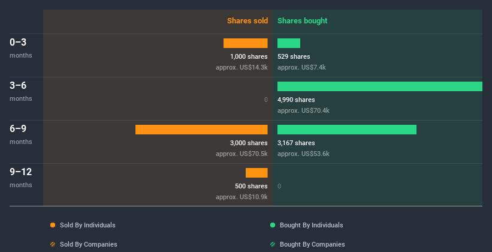492x252 pixels.
Task: Click the approx. US$70.5k amount
Action: pyautogui.click(x=242, y=154)
